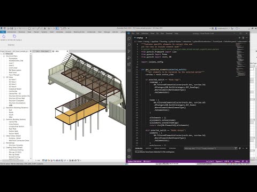Image resolution: width=257 pixels, height=192 pixels.
Task: Switch to the Manage ribbon tab
Action: (107, 32)
